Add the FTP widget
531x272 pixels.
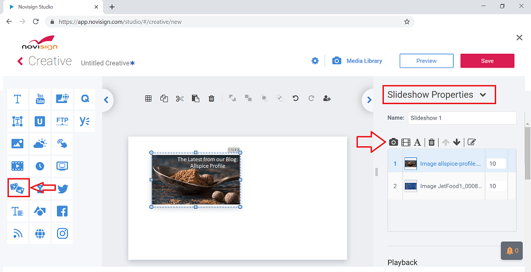63,121
